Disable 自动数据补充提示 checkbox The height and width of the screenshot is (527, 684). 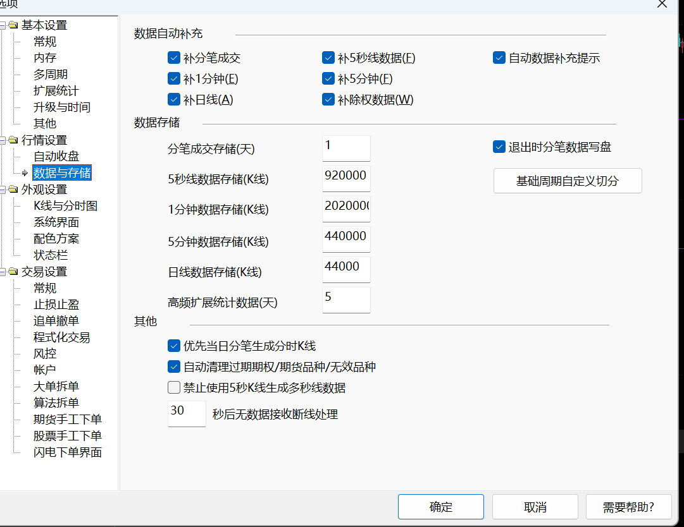pos(499,58)
